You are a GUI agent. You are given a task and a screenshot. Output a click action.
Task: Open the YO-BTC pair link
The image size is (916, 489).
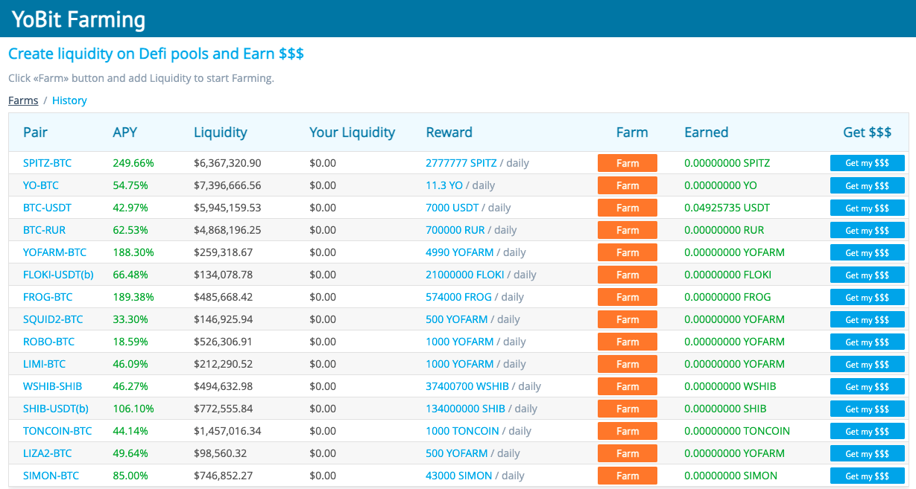point(40,185)
